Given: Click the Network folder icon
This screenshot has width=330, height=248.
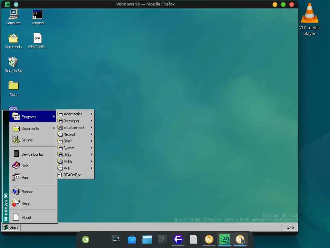Looking at the screenshot, I should click(60, 134).
